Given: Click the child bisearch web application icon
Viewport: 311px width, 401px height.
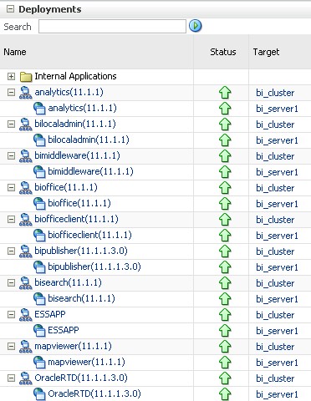Looking at the screenshot, I should (39, 299).
